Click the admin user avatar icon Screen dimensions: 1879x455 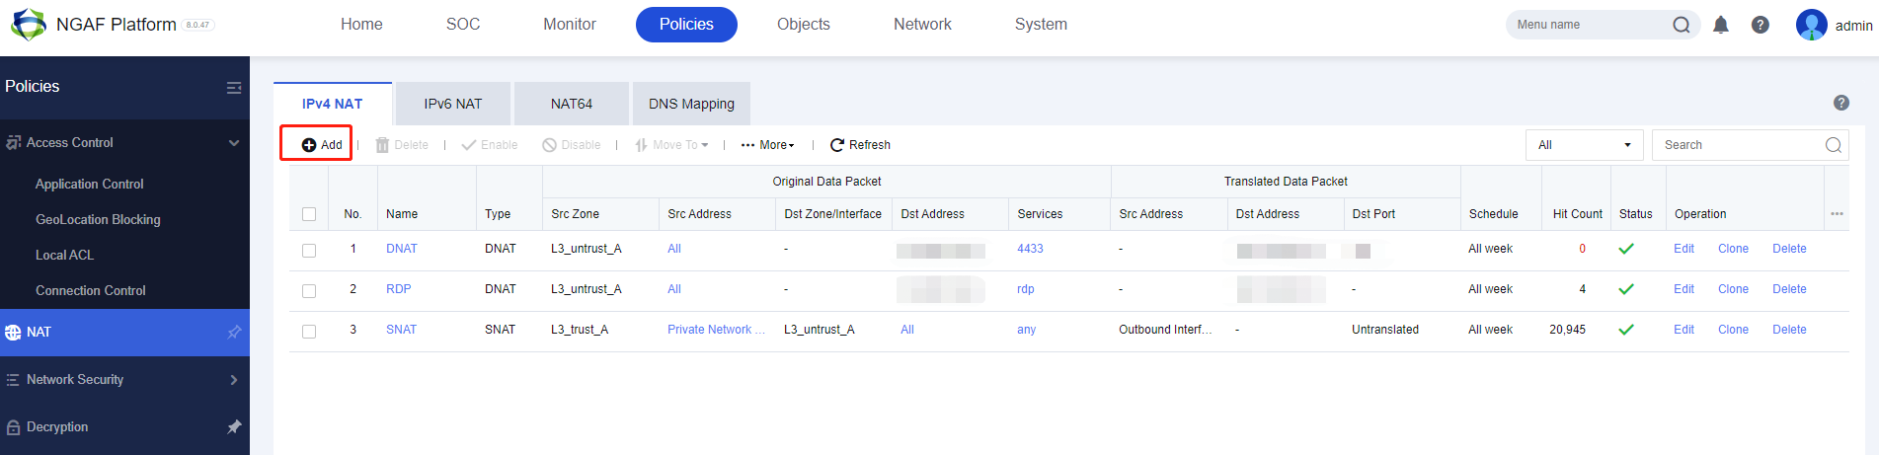coord(1811,25)
